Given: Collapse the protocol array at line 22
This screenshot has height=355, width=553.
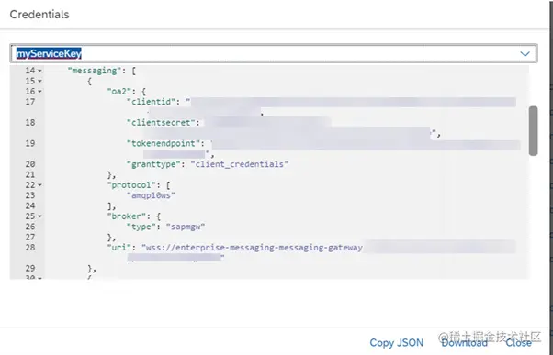Looking at the screenshot, I should tap(39, 185).
